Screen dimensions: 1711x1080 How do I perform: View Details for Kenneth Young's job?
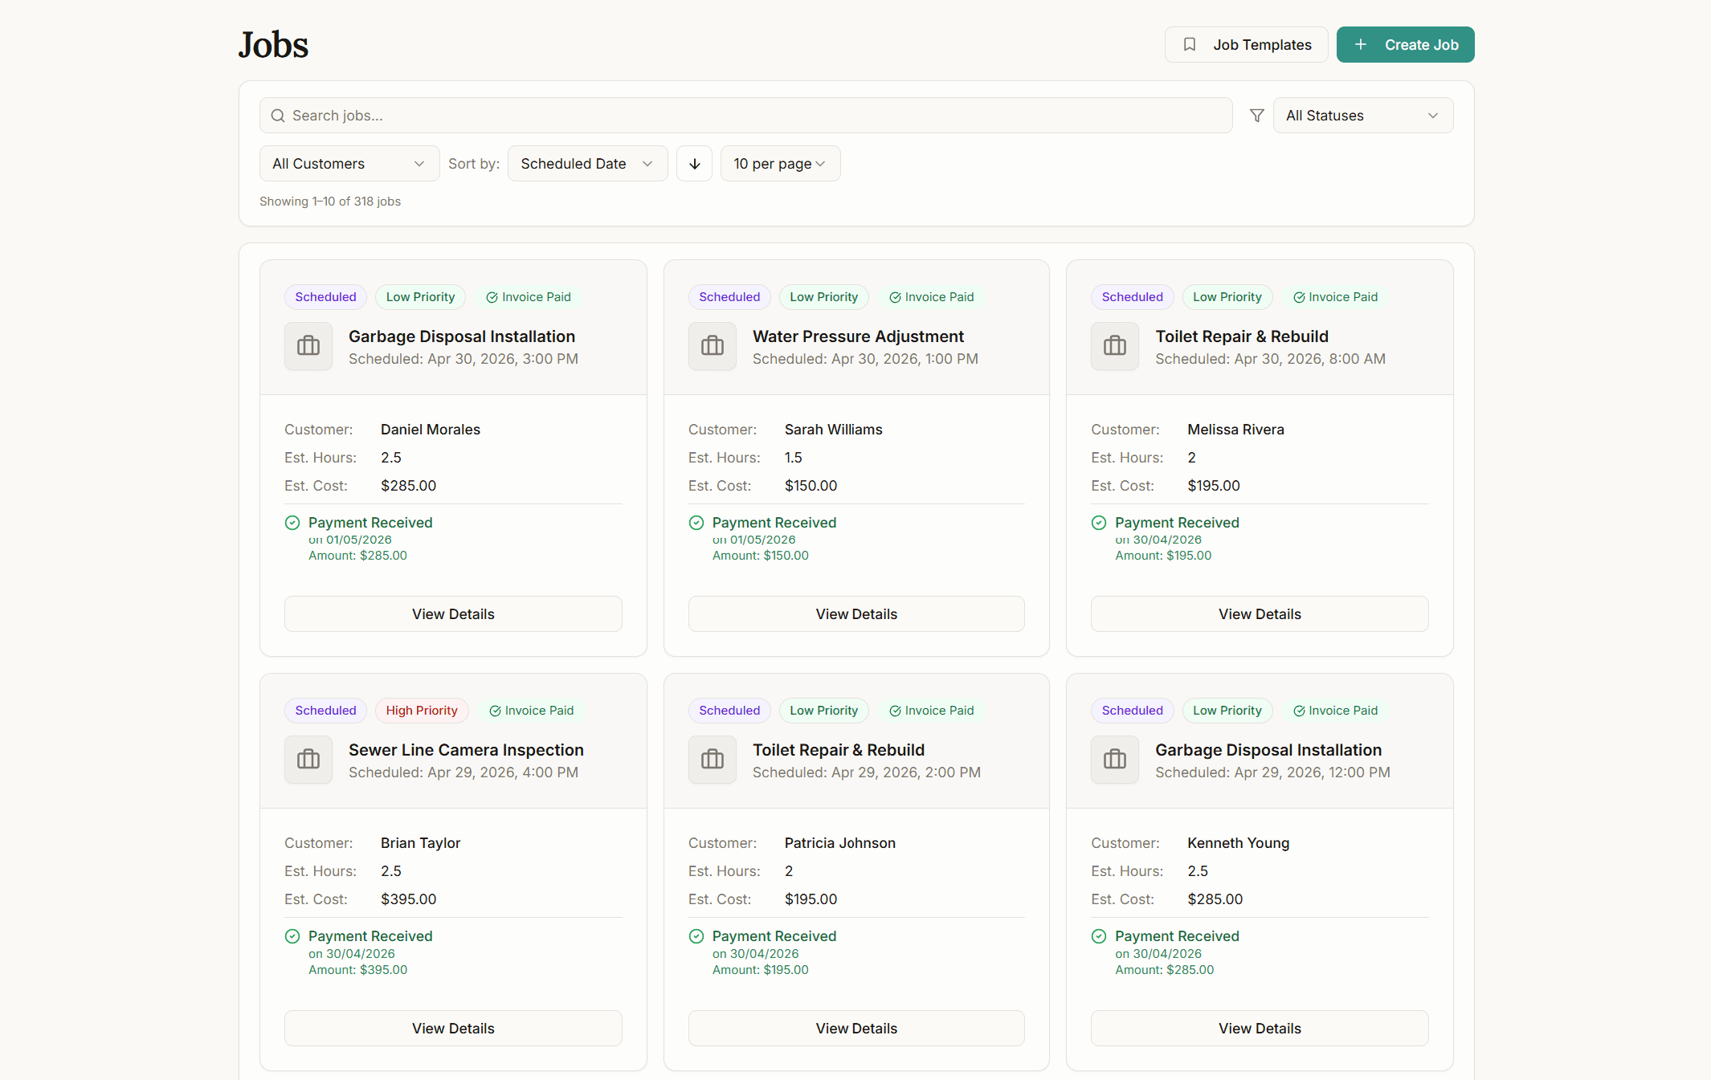click(1260, 1029)
